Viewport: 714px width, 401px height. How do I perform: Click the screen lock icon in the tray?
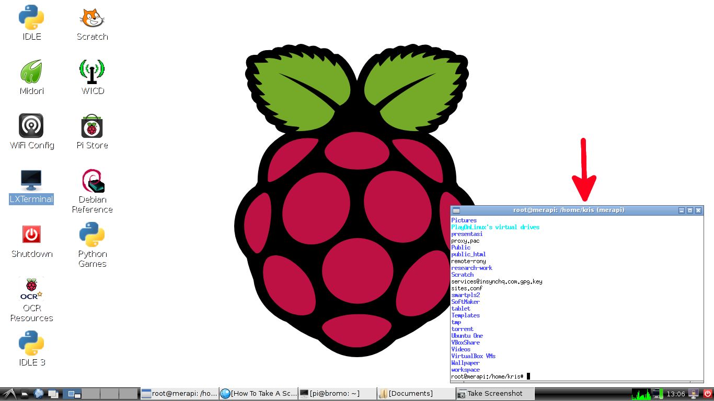[x=694, y=394]
